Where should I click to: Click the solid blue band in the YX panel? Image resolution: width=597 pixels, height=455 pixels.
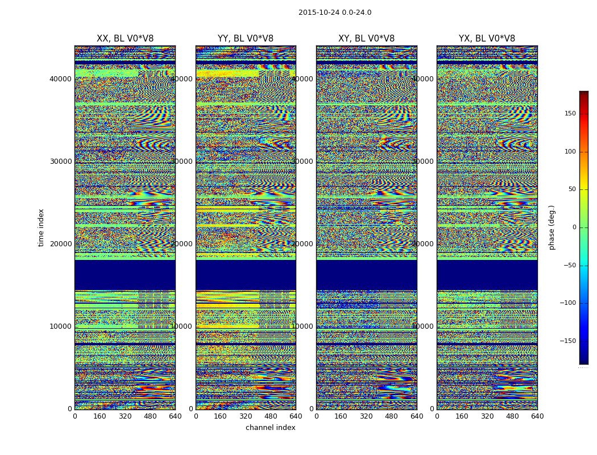click(x=487, y=275)
